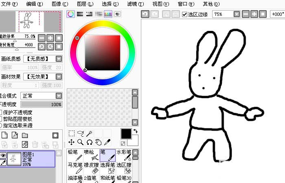Click the zoom-in plus button in navigator

click(x=50, y=38)
